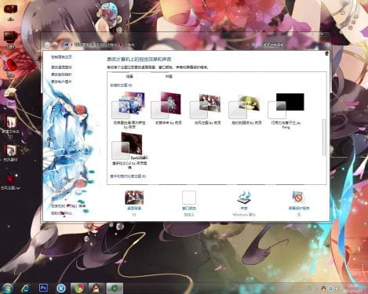
Task: Open Window Color settings swatch
Action: click(x=189, y=198)
